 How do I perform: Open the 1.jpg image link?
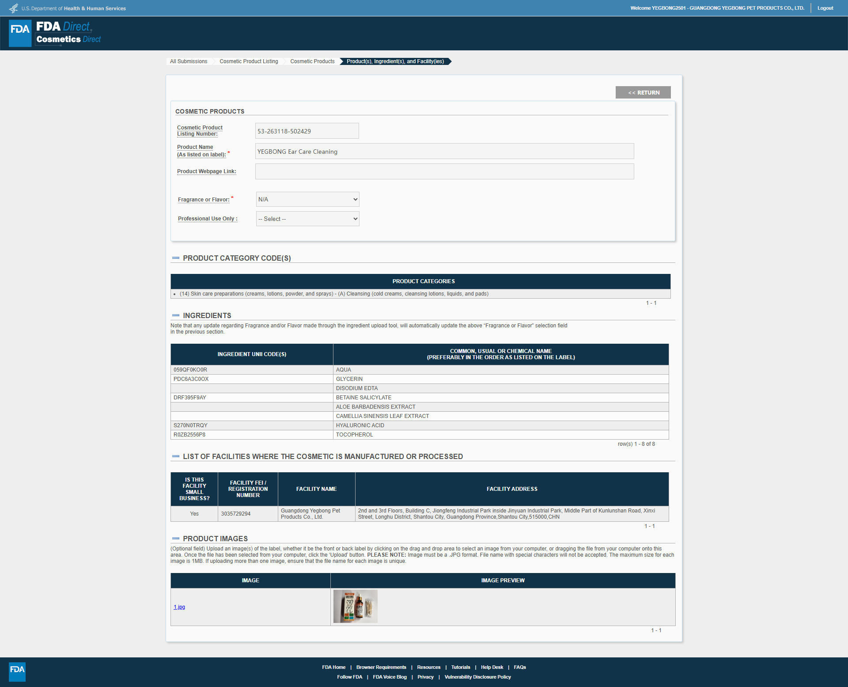pos(179,607)
